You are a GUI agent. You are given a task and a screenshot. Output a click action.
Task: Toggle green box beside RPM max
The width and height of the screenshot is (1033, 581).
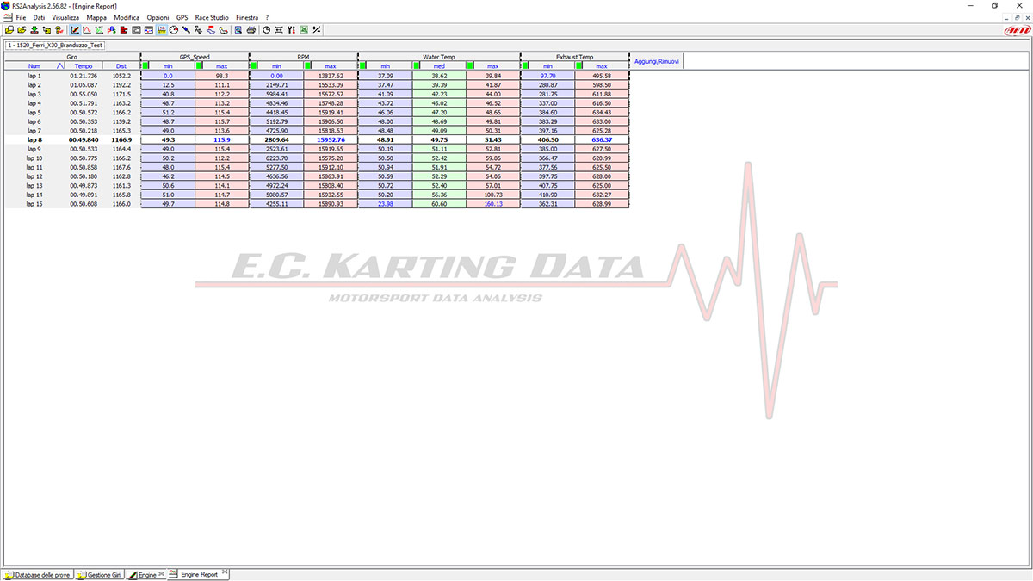(x=308, y=65)
